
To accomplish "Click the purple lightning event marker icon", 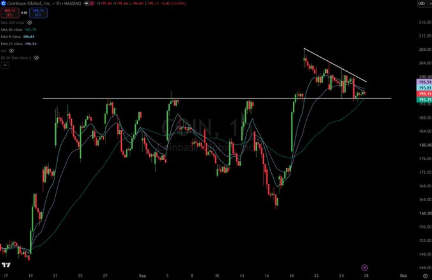I will pyautogui.click(x=364, y=267).
